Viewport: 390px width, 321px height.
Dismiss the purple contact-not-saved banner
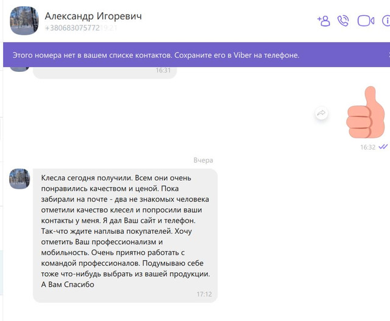tap(388, 55)
